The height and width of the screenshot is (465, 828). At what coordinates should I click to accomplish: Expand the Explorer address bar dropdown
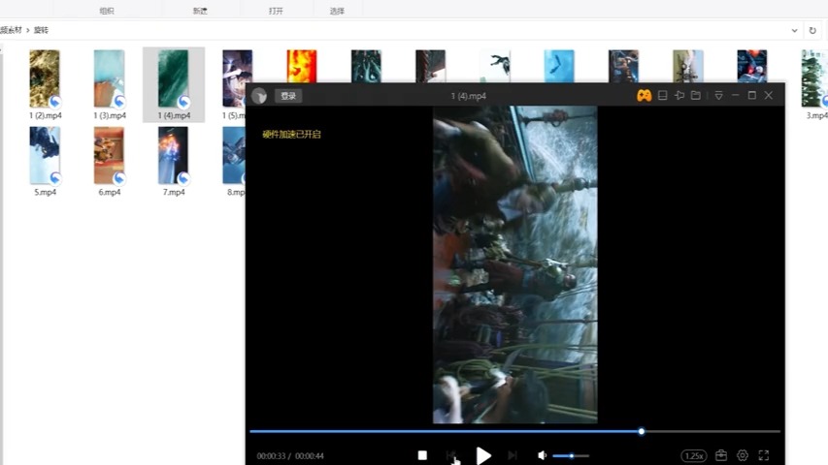pos(794,31)
